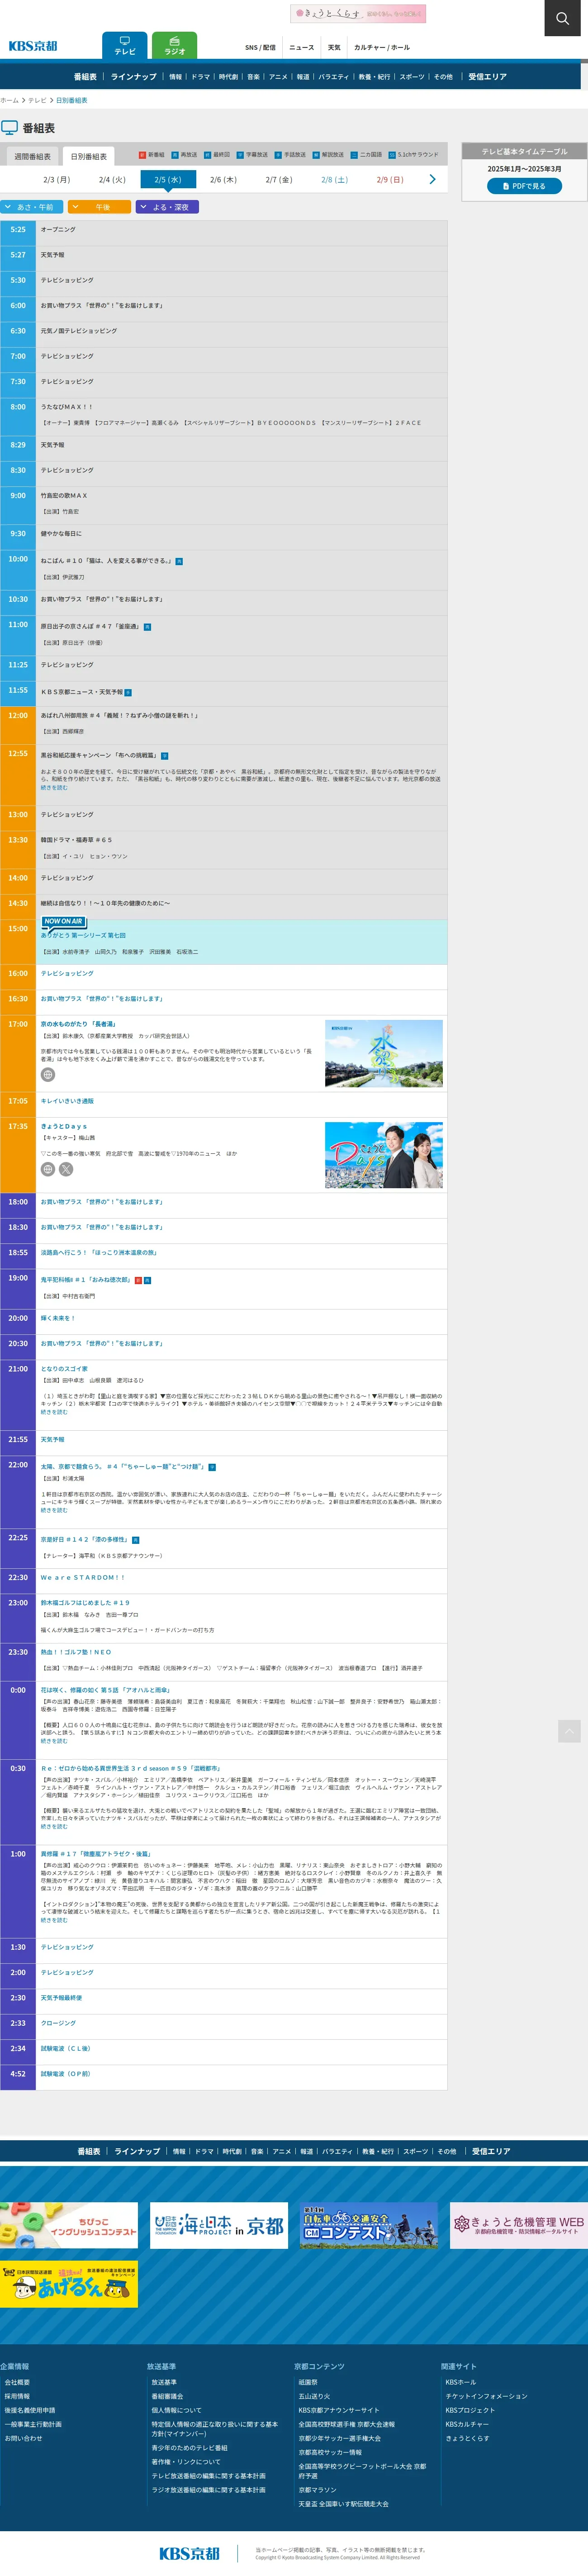Open program link 熱血!!ゴルフ塾!NEO
This screenshot has width=588, height=2576.
[76, 1652]
